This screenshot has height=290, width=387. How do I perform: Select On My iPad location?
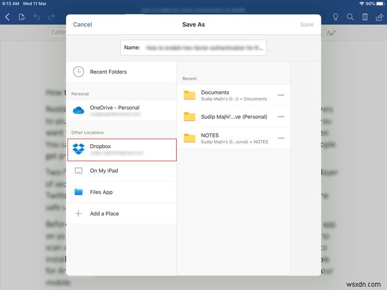pyautogui.click(x=122, y=171)
